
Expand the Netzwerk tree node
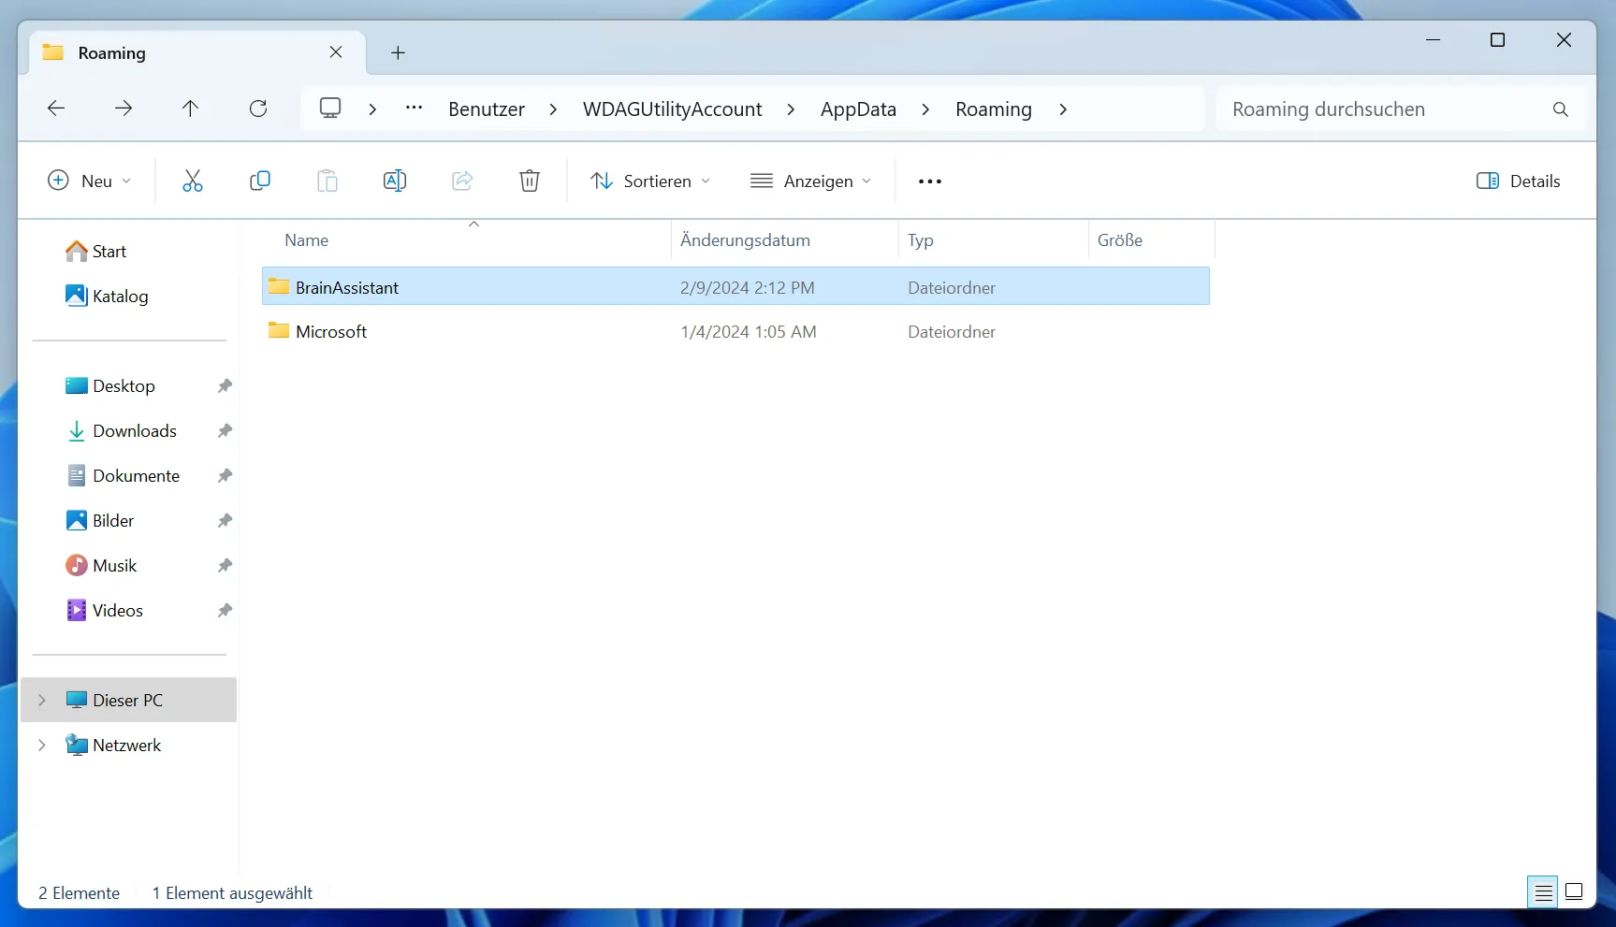tap(41, 745)
